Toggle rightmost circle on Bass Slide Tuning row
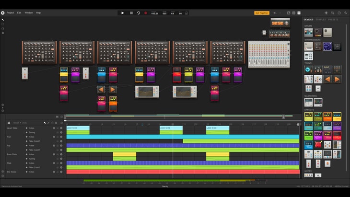 pos(61,159)
